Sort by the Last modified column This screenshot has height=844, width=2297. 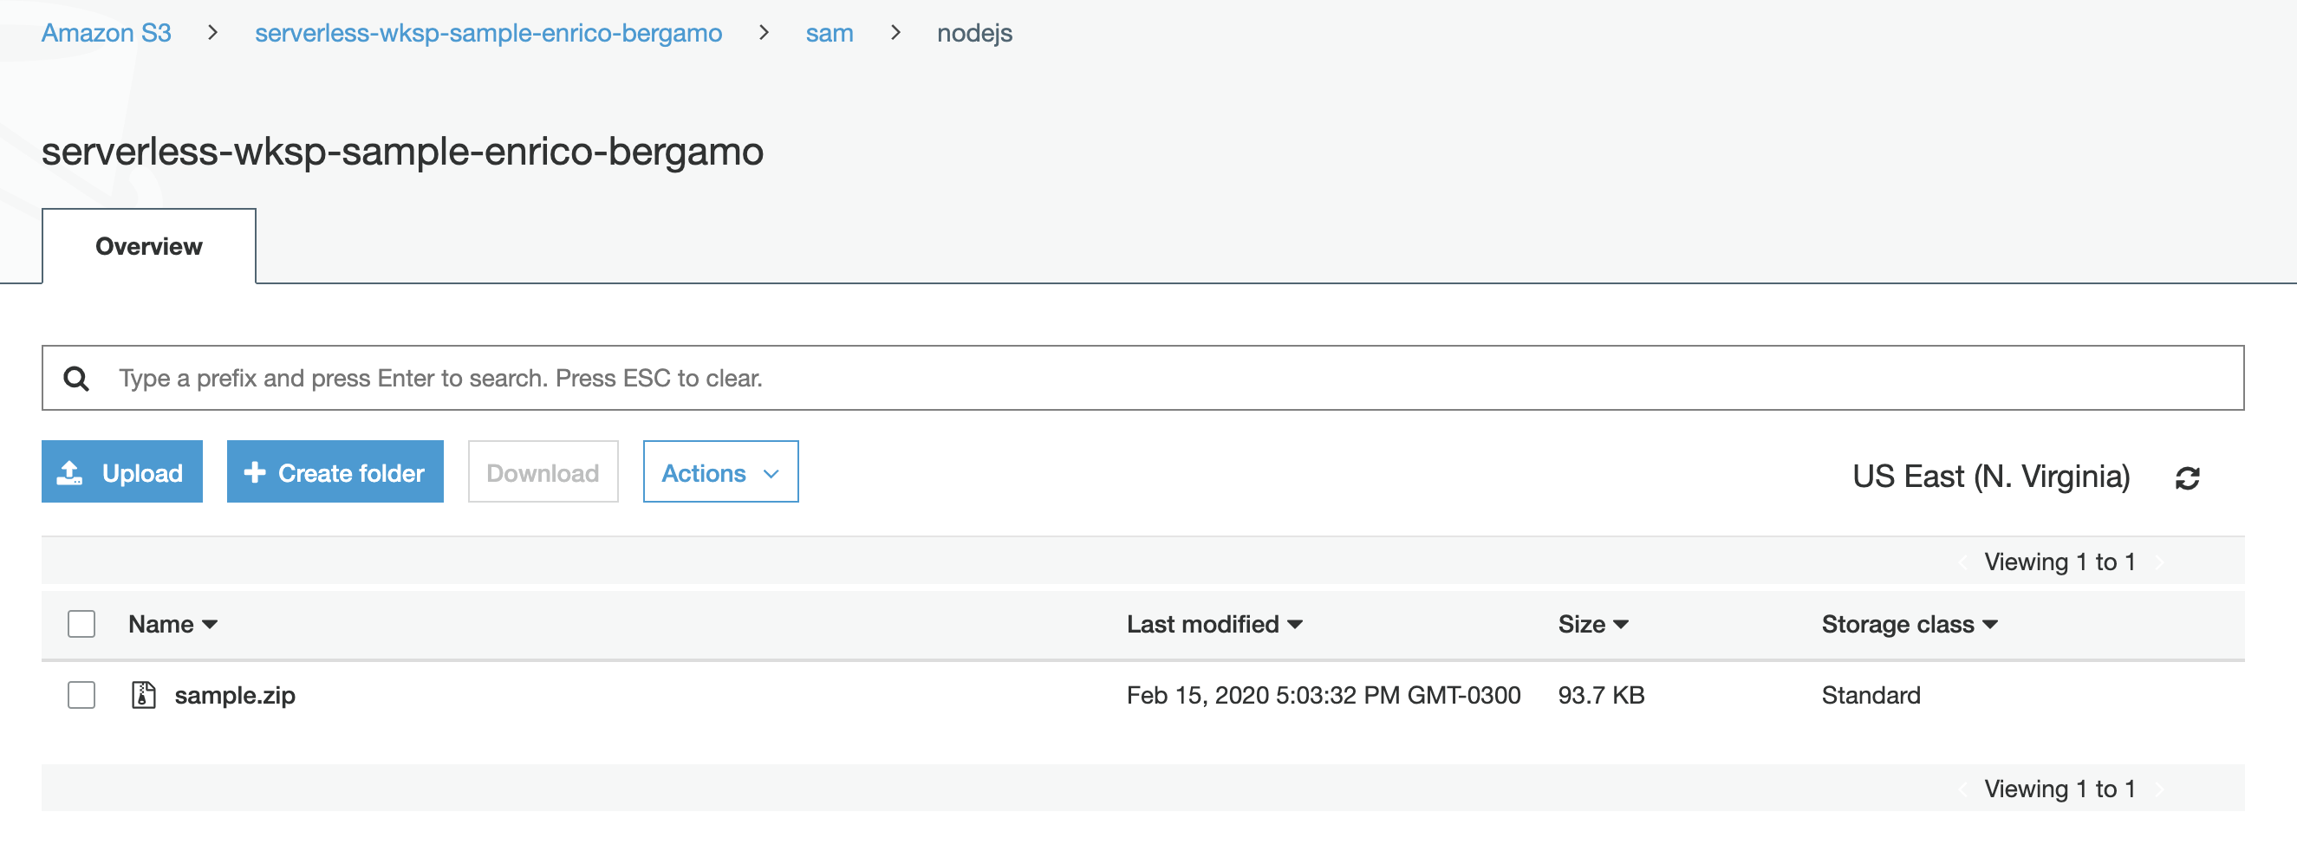tap(1214, 625)
